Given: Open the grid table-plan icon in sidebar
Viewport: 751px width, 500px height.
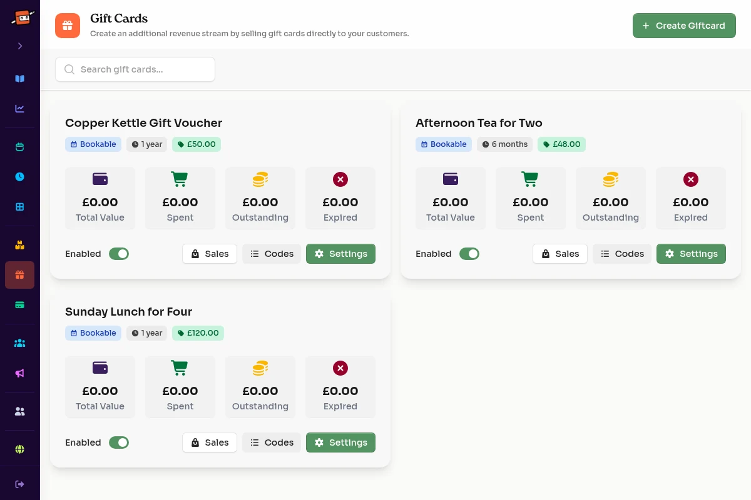Looking at the screenshot, I should tap(20, 207).
